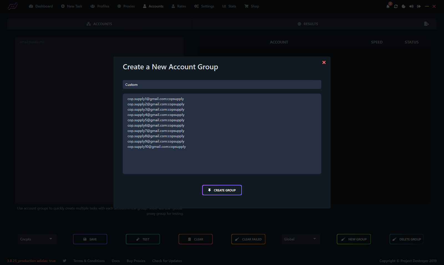The height and width of the screenshot is (265, 444).
Task: Click the refresh arrows icon
Action: pos(396,6)
